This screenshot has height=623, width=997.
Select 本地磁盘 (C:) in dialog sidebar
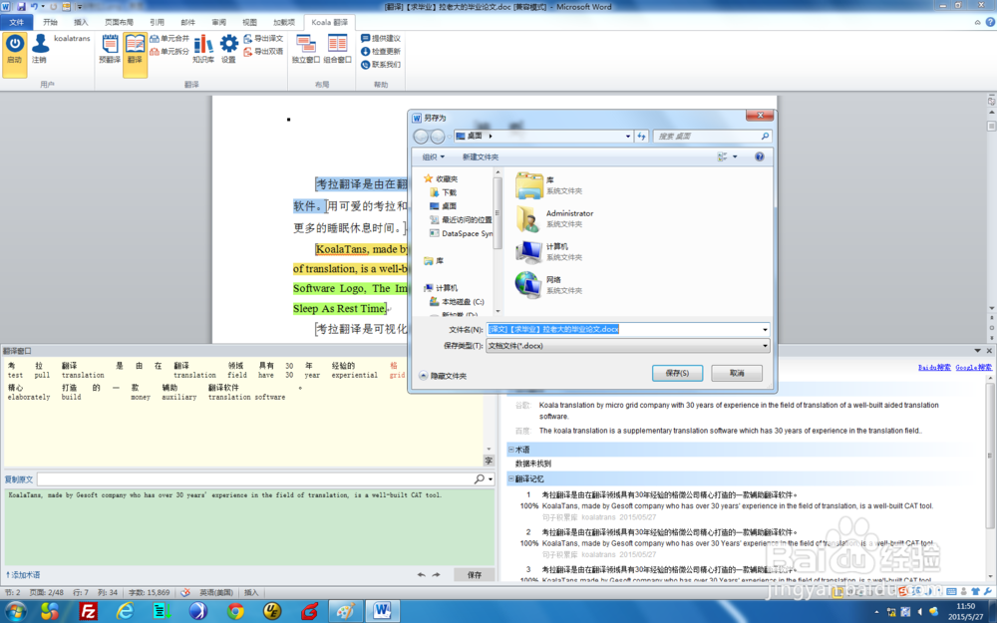457,302
